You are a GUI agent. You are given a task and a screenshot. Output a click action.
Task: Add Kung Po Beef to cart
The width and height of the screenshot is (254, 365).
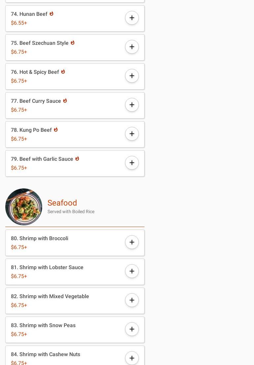(x=132, y=134)
